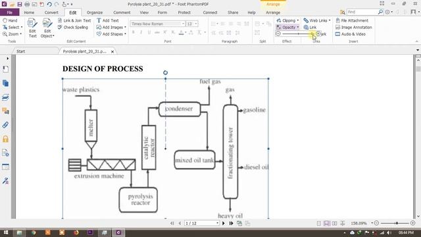Insert Audio & Video
This screenshot has height=237, width=421.
[x=351, y=34]
